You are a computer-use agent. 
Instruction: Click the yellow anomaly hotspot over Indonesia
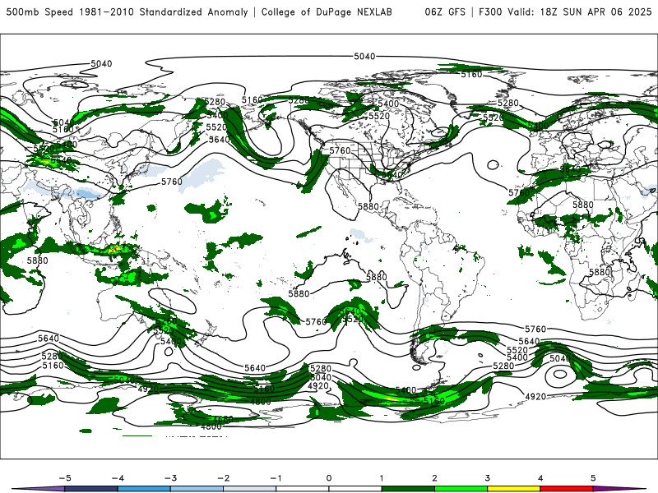(114, 249)
